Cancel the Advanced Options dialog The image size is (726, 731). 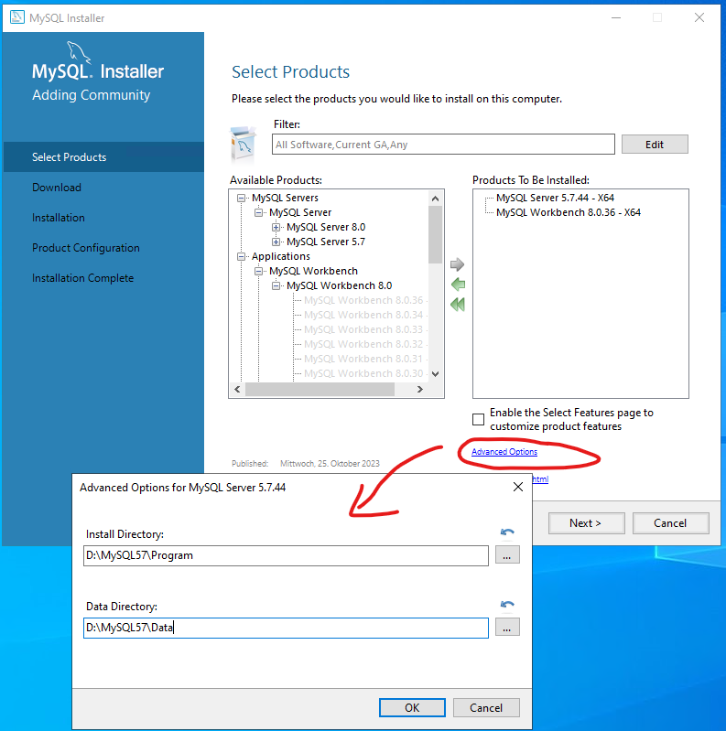point(486,708)
